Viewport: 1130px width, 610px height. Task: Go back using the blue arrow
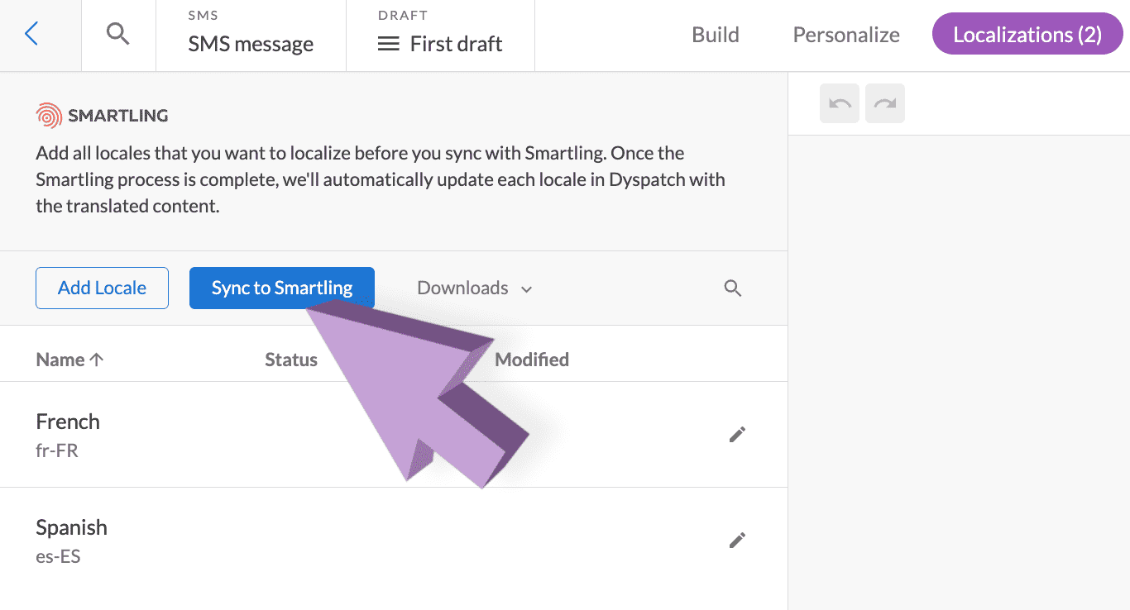(31, 35)
